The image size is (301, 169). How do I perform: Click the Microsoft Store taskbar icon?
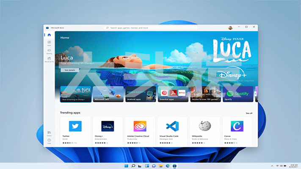coord(174,166)
